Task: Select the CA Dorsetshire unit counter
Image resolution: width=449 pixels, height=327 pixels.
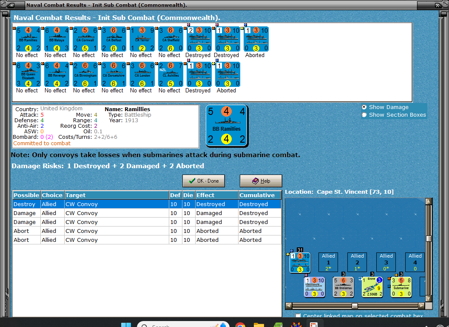Action: click(x=114, y=74)
